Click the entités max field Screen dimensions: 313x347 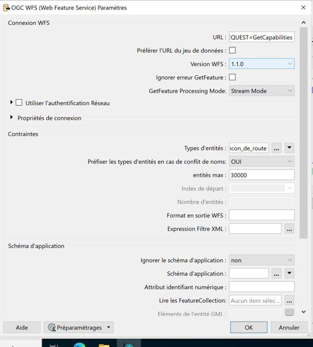tap(262, 175)
